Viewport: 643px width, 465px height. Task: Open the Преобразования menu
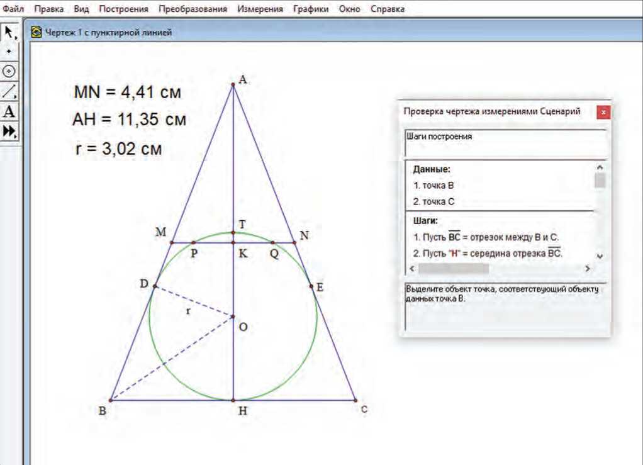(x=193, y=9)
